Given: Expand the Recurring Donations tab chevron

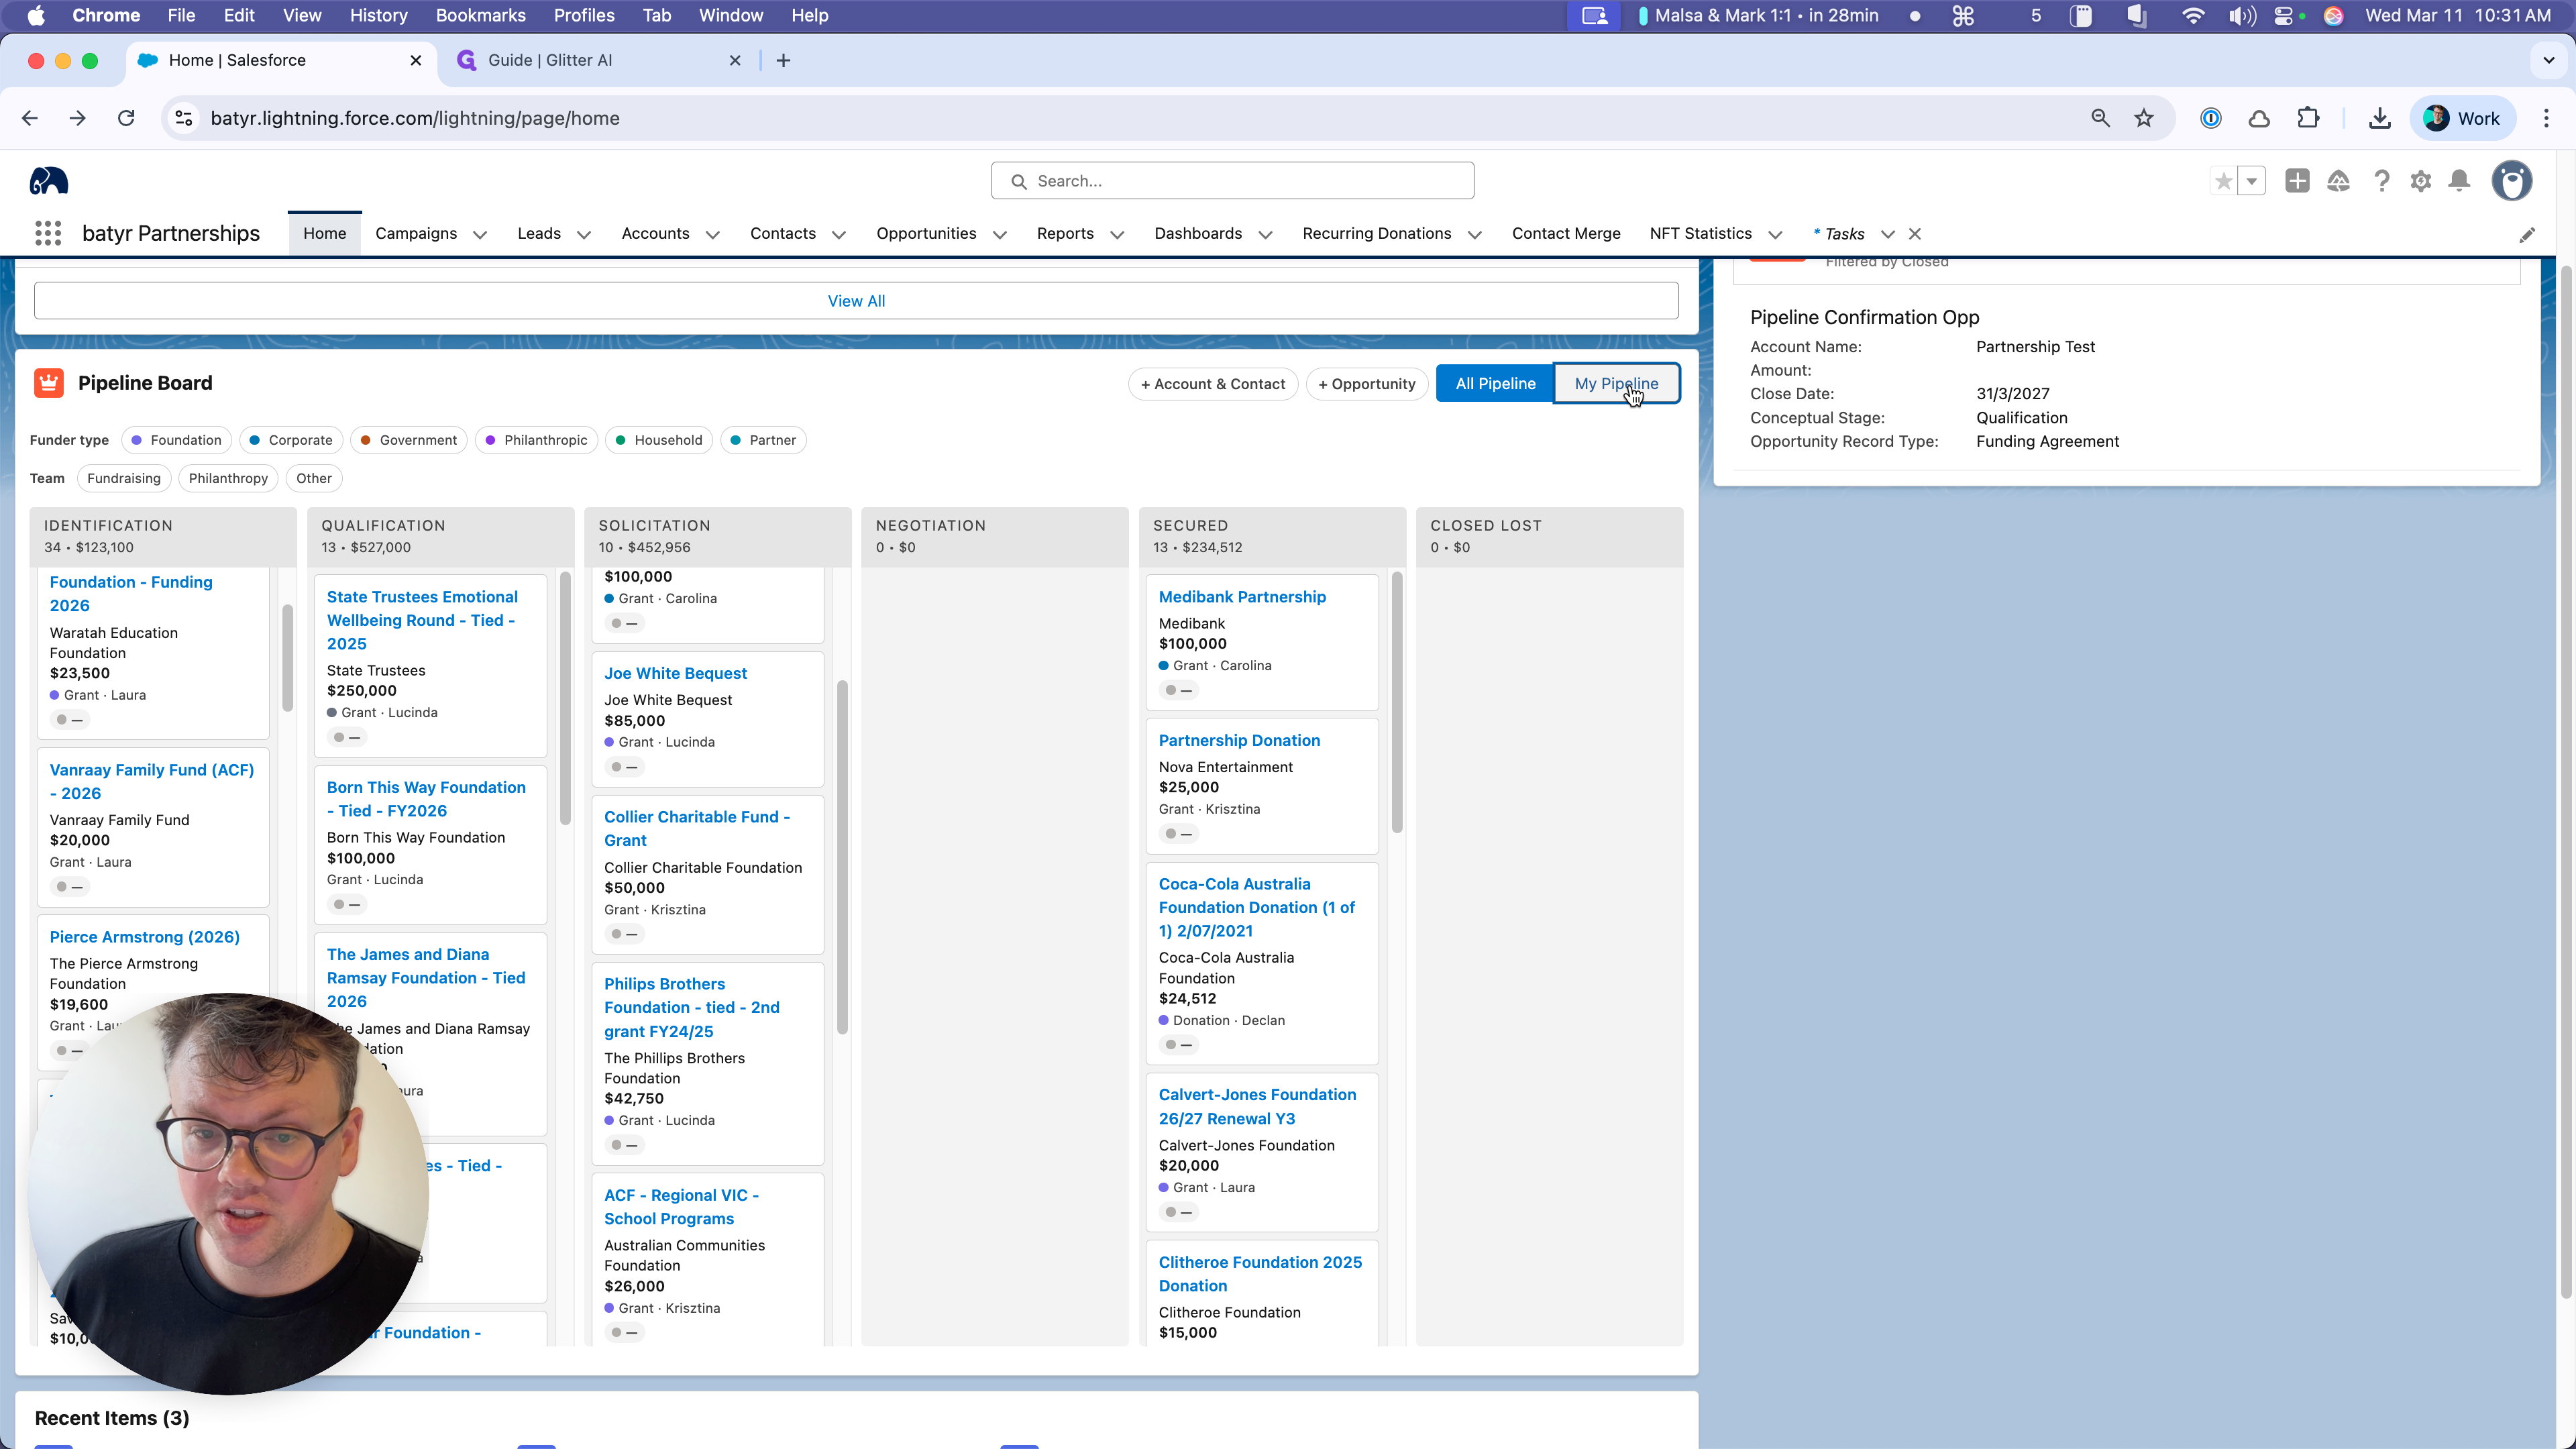Looking at the screenshot, I should point(1475,235).
